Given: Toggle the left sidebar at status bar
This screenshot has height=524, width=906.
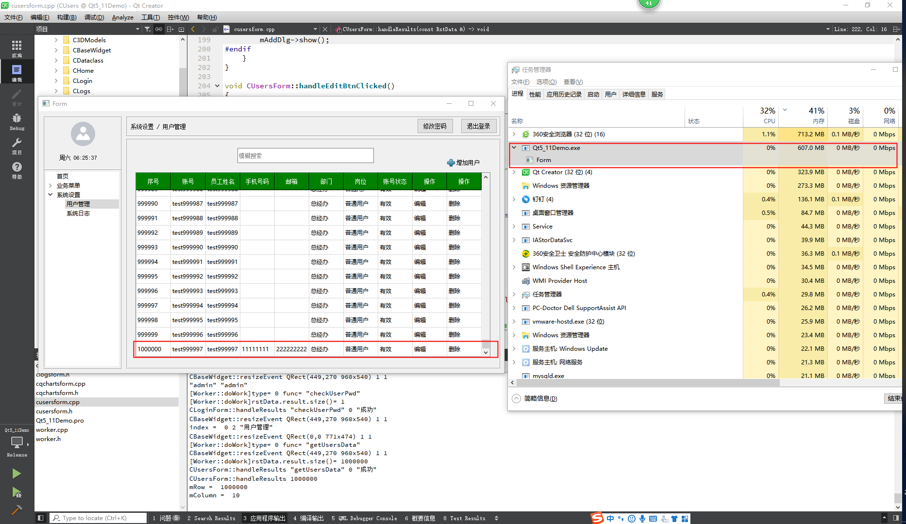Looking at the screenshot, I should point(41,518).
